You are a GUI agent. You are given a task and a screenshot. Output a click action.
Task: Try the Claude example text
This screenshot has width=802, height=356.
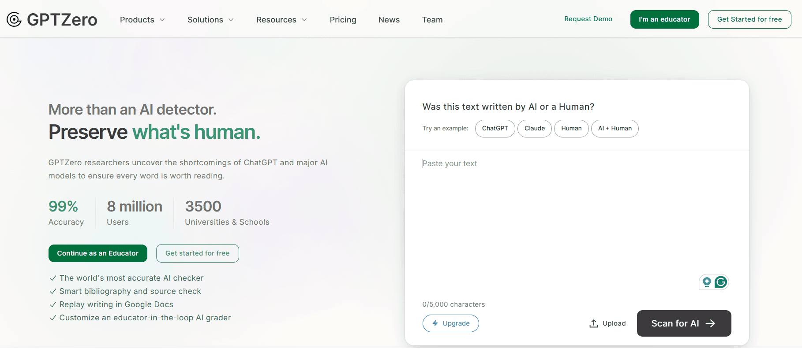coord(535,129)
